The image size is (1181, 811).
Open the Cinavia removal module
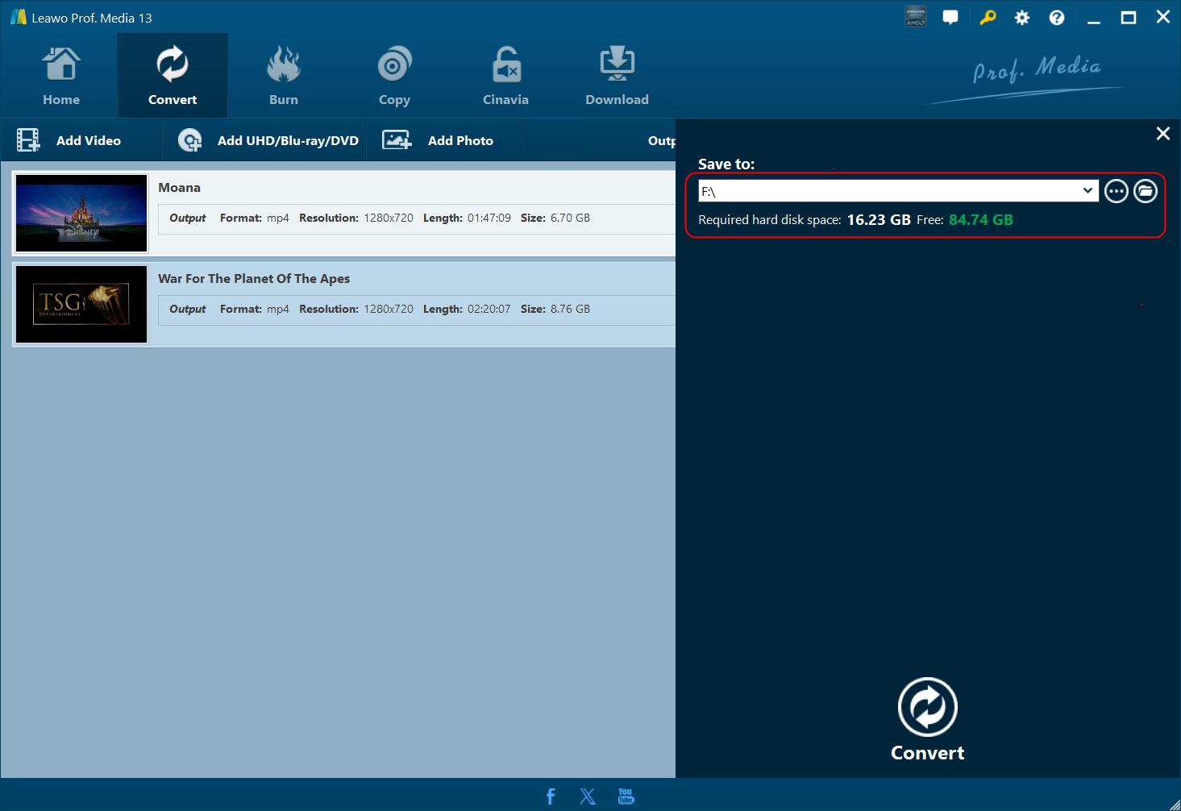[505, 77]
